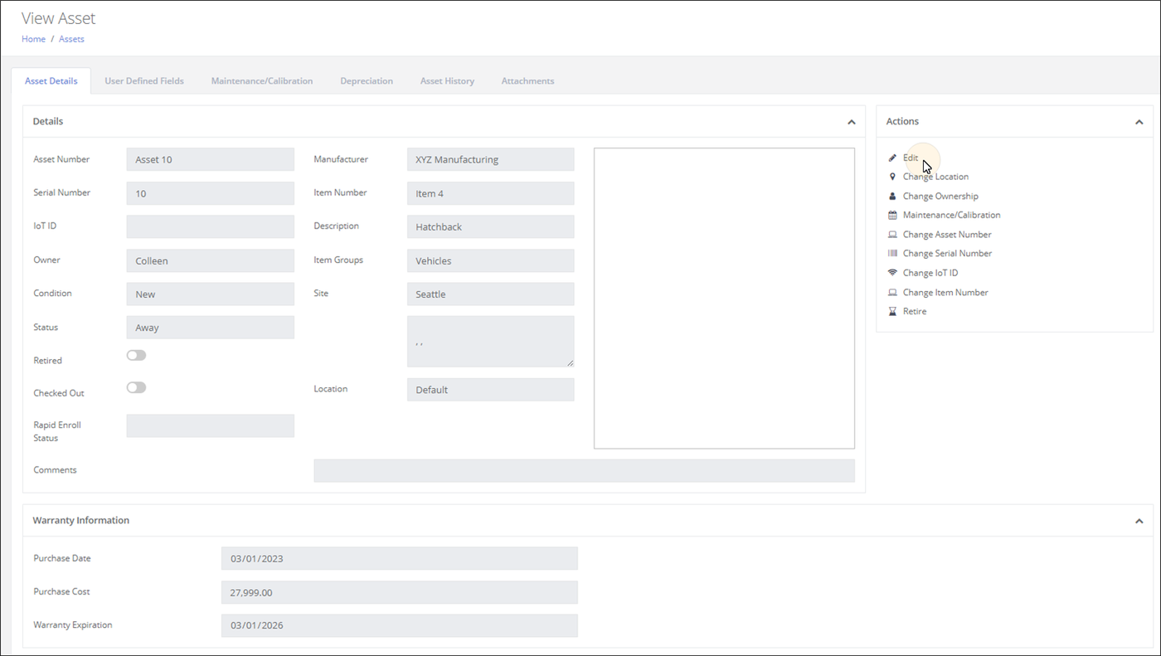The width and height of the screenshot is (1161, 656).
Task: Select the Asset Details tab
Action: (51, 81)
